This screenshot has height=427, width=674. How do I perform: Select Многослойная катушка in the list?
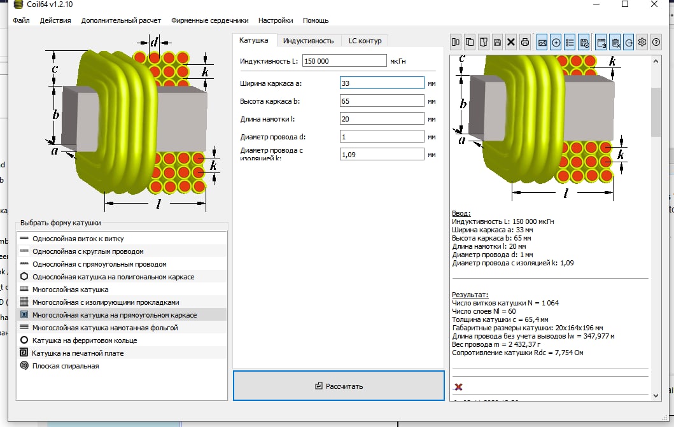click(122, 290)
